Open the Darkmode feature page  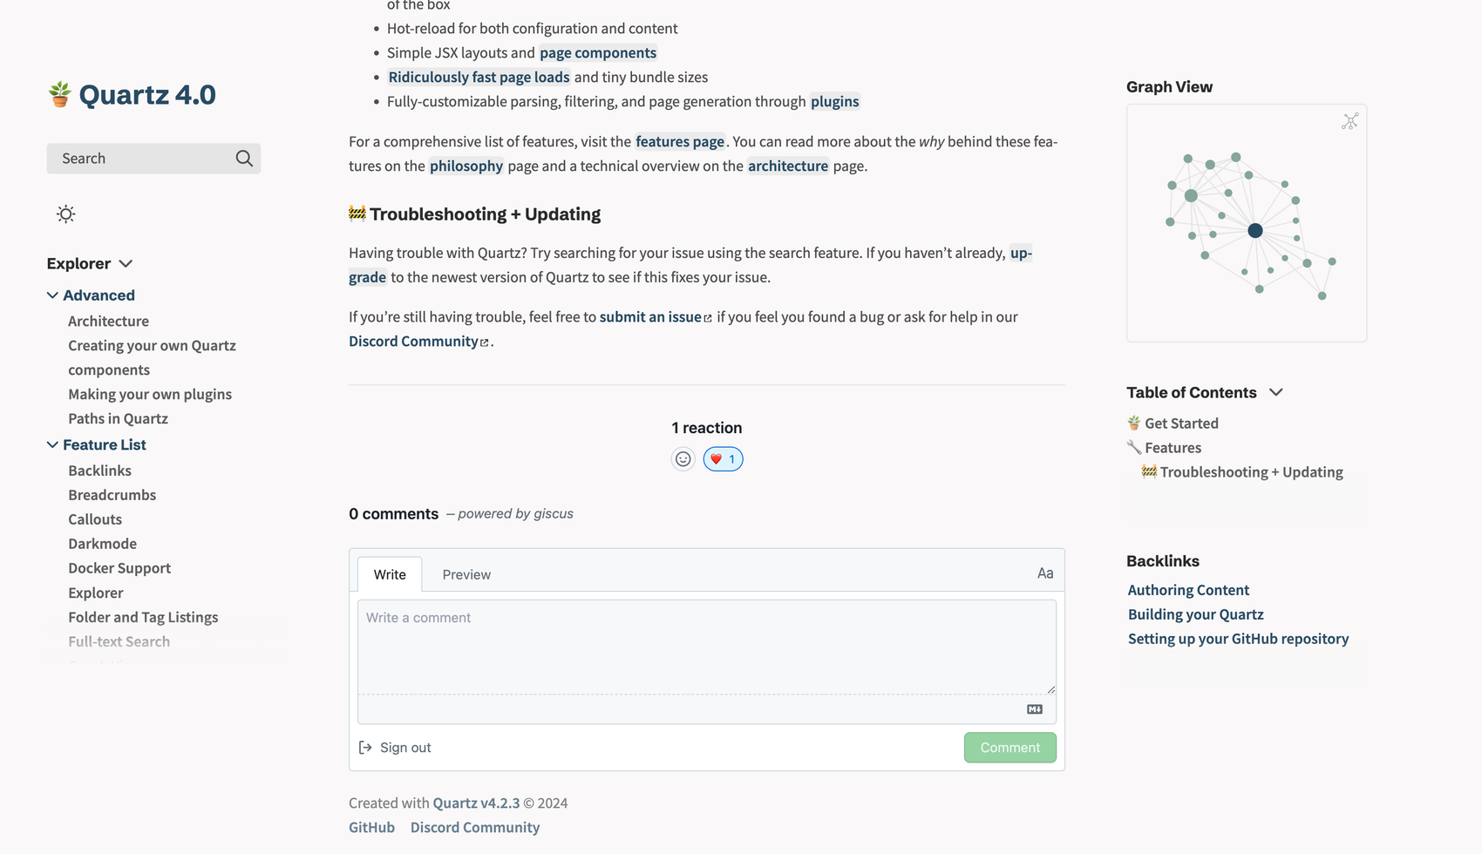(x=103, y=544)
